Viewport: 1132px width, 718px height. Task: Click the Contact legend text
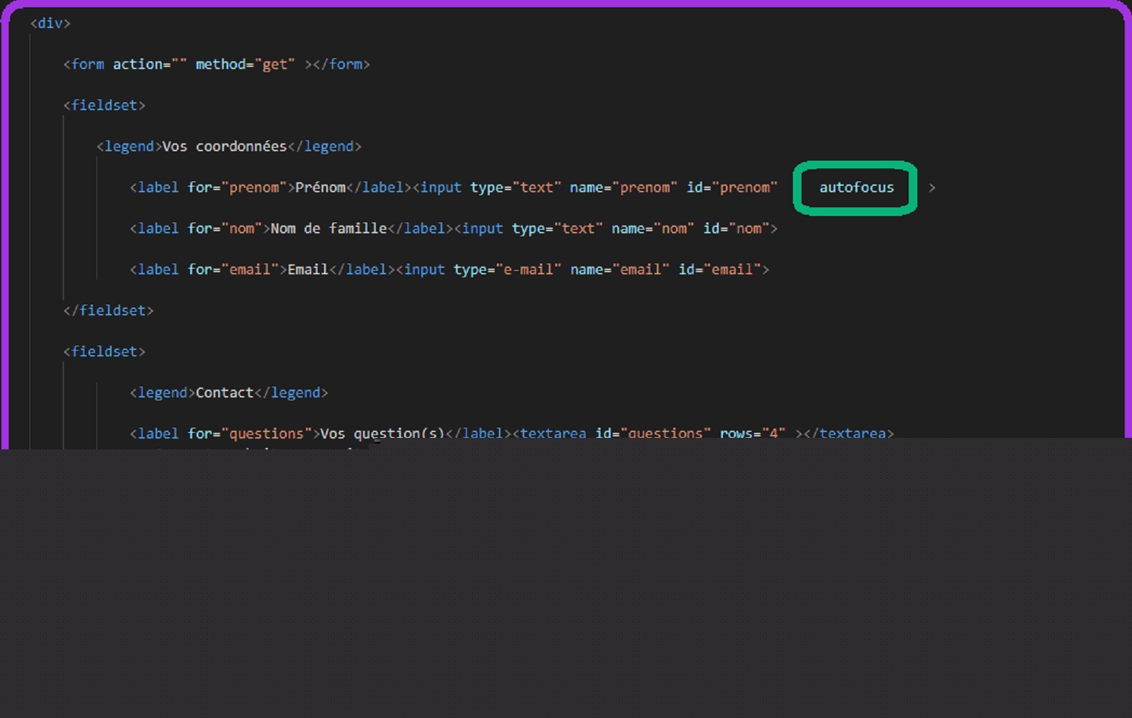point(224,392)
